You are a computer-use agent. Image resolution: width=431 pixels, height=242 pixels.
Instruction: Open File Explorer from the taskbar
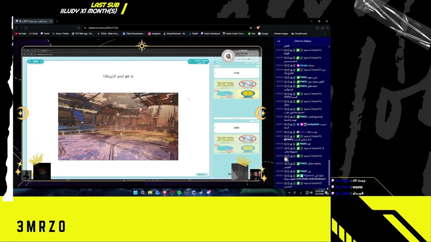coord(150,193)
